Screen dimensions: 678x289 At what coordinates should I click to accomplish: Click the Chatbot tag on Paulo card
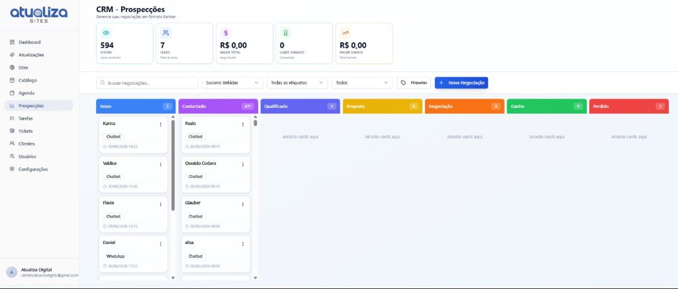click(195, 136)
